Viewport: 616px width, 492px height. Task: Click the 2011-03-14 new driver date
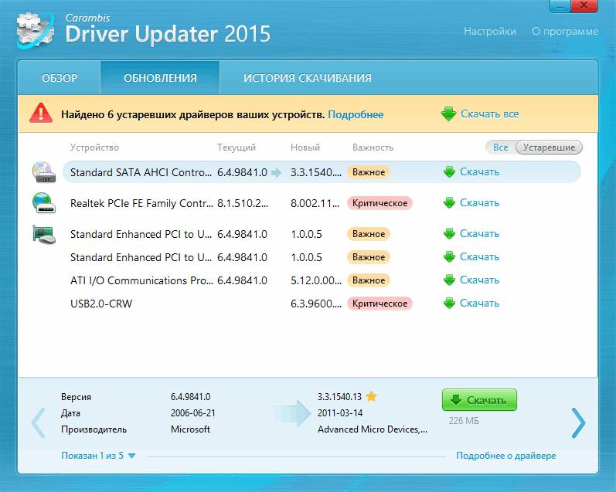340,413
